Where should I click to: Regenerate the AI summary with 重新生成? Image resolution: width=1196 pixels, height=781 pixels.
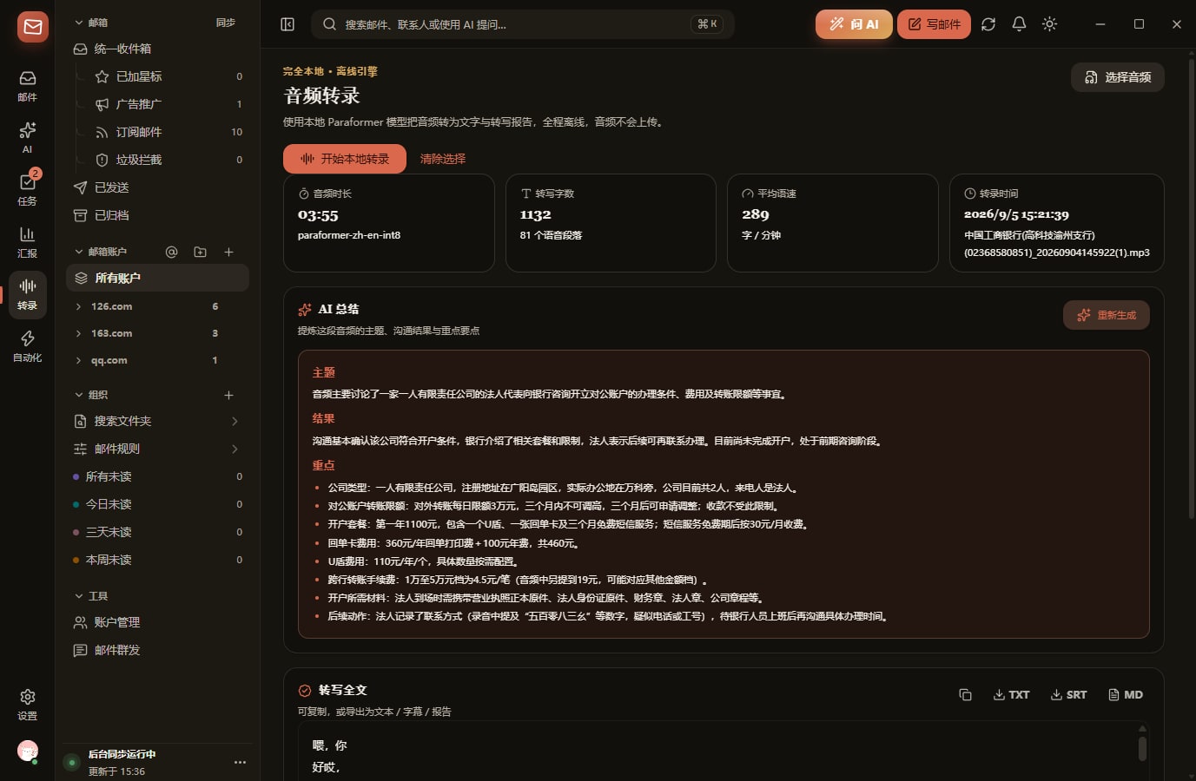pos(1107,315)
